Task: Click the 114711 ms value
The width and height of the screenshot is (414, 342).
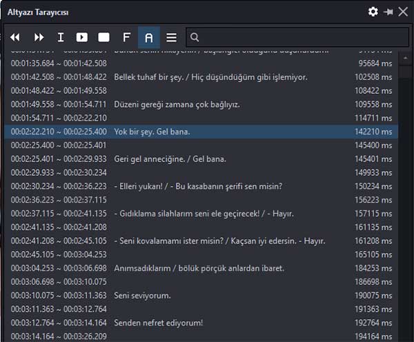Action: tap(373, 118)
